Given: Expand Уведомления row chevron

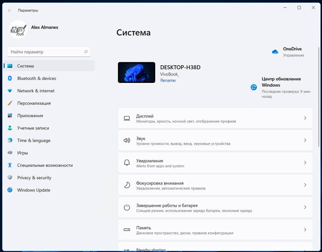Looking at the screenshot, I should [305, 163].
